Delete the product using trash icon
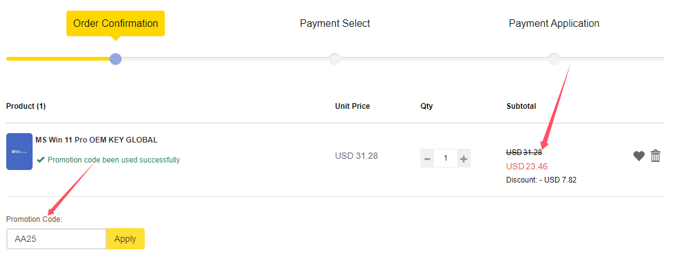Image resolution: width=683 pixels, height=255 pixels. pyautogui.click(x=655, y=156)
